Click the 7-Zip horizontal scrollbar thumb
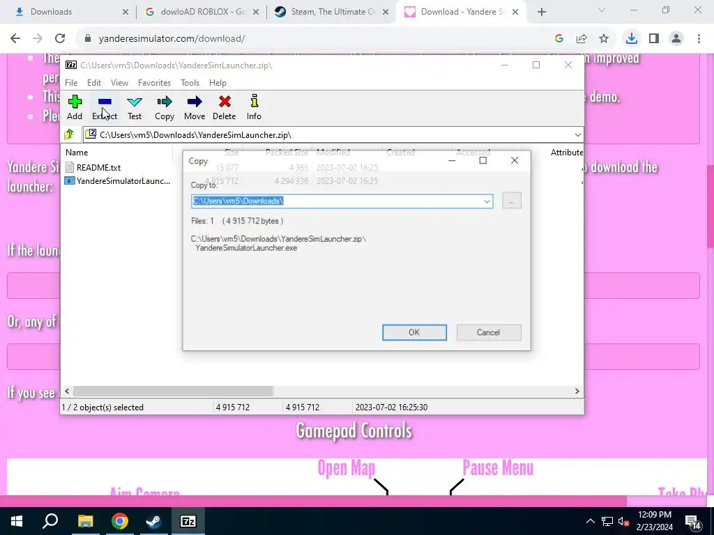The width and height of the screenshot is (714, 535). pos(173,391)
